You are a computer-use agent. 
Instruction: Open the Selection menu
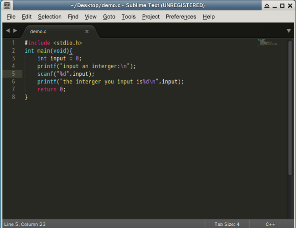(x=50, y=17)
